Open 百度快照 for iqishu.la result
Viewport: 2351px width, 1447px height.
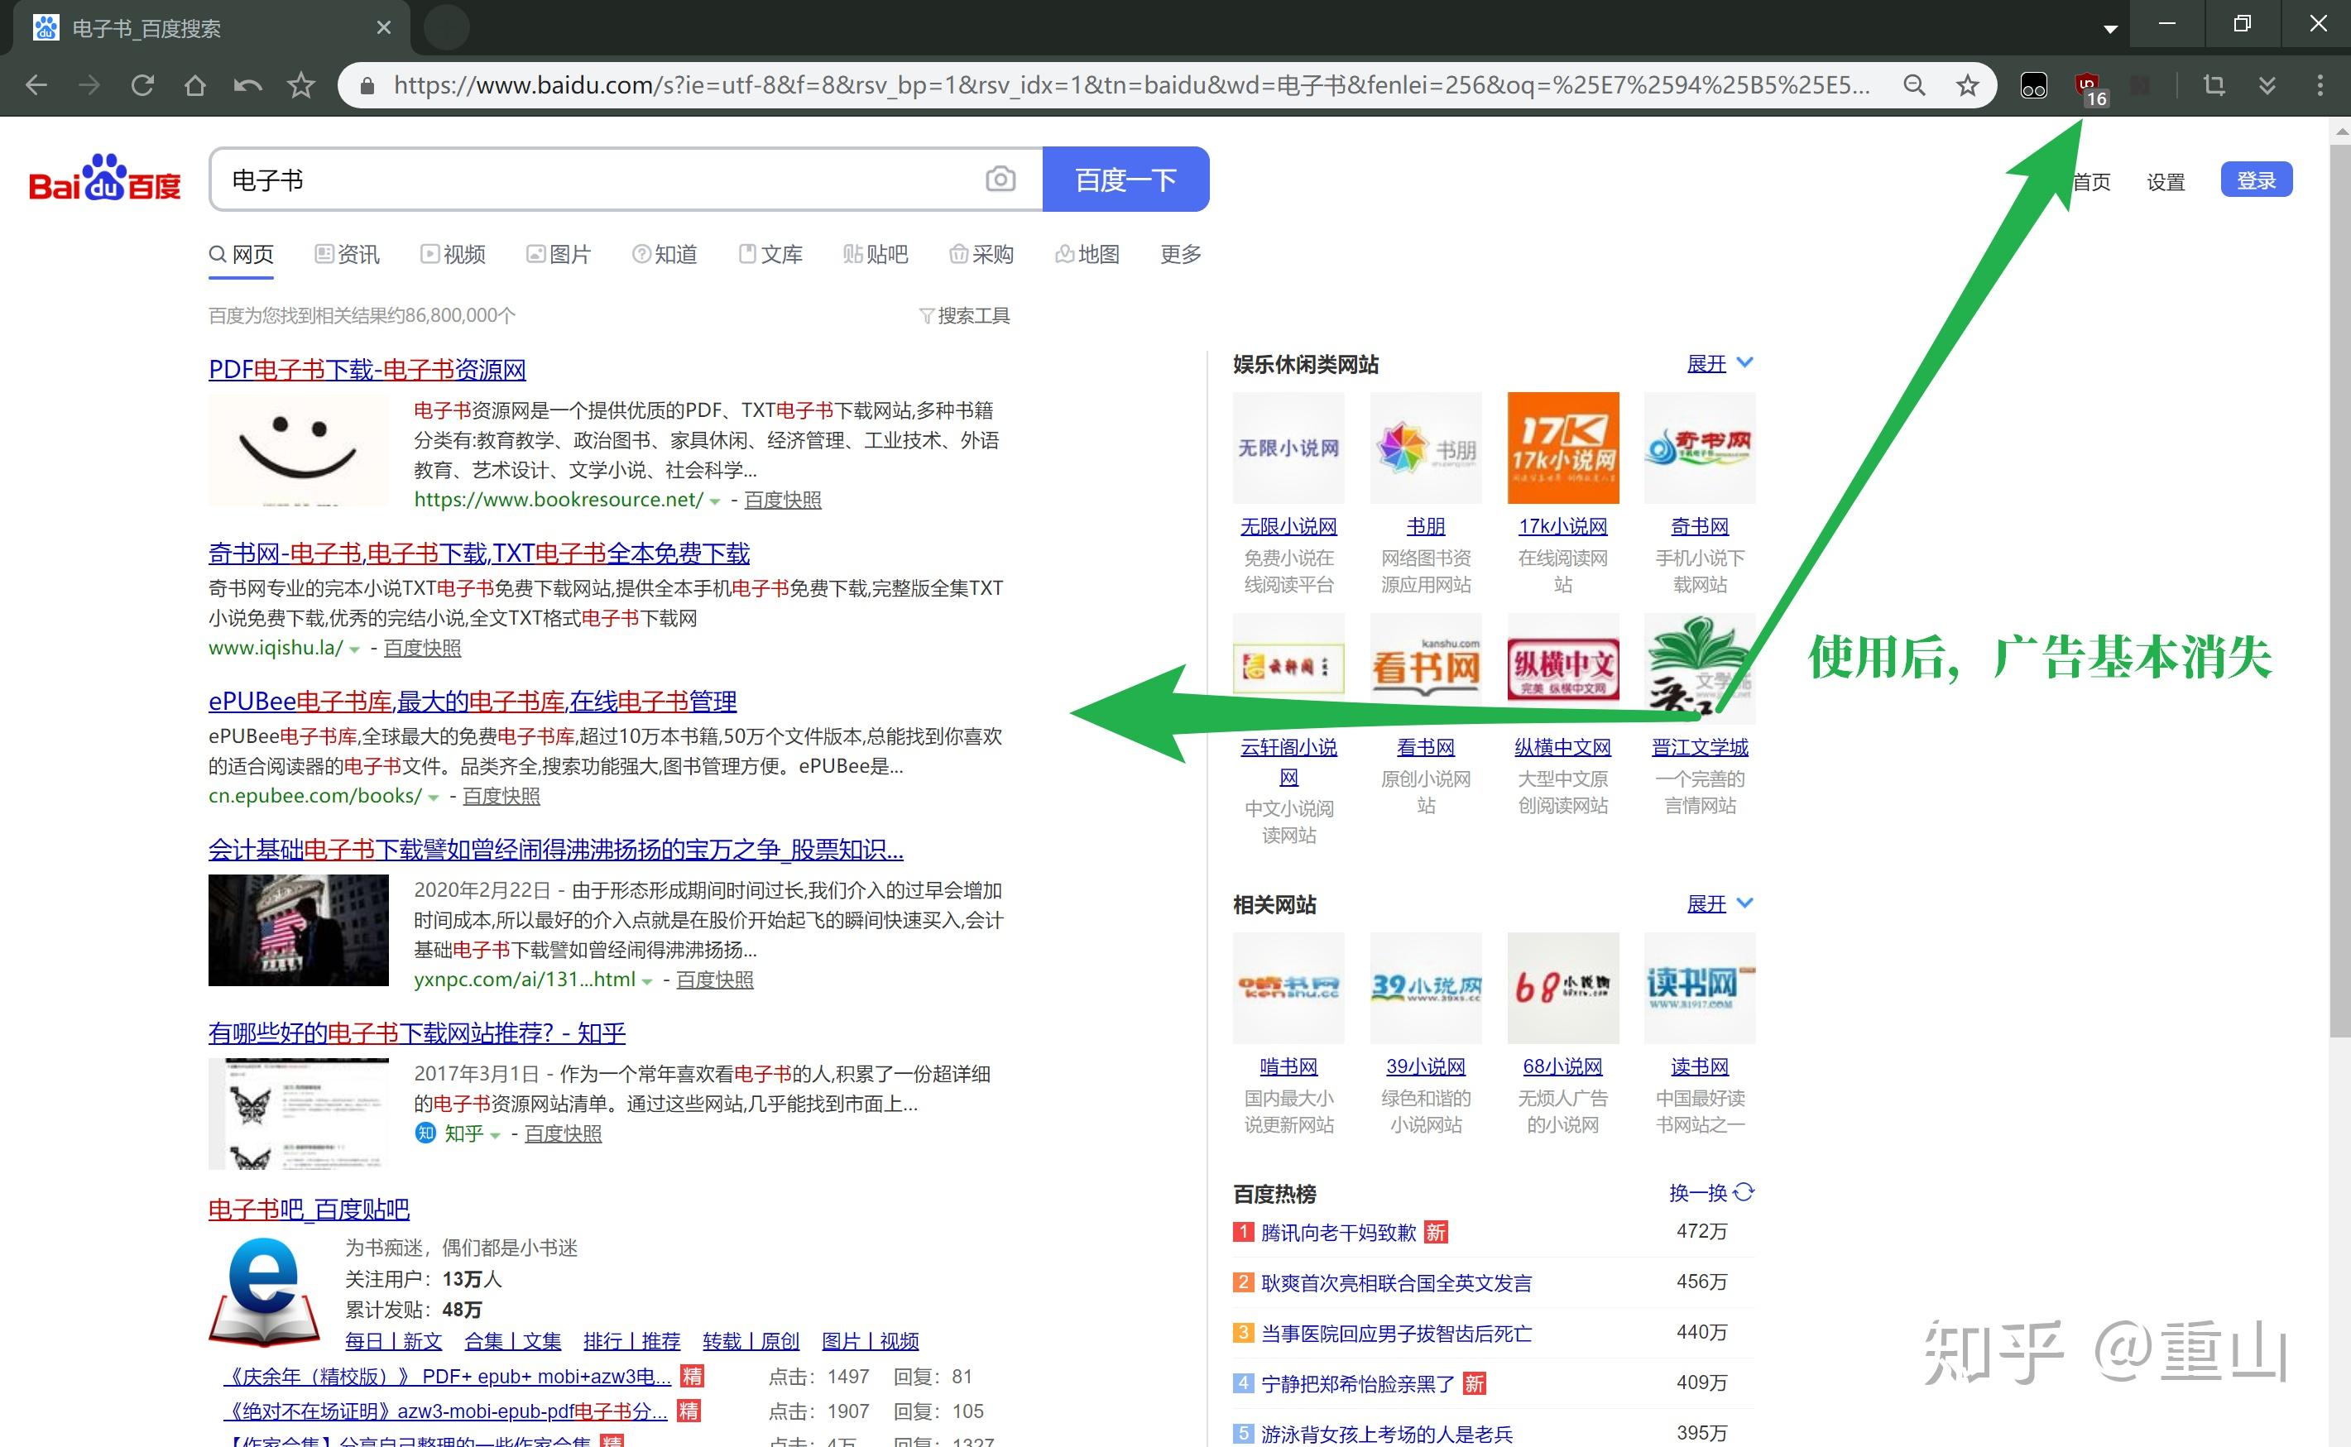pos(422,649)
